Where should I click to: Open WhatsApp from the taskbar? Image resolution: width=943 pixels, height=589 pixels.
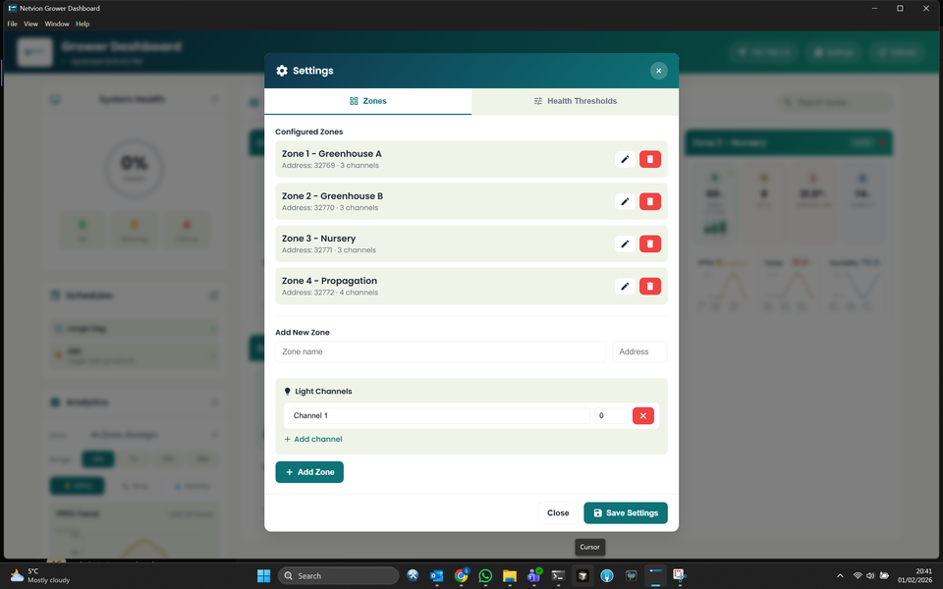click(x=485, y=576)
